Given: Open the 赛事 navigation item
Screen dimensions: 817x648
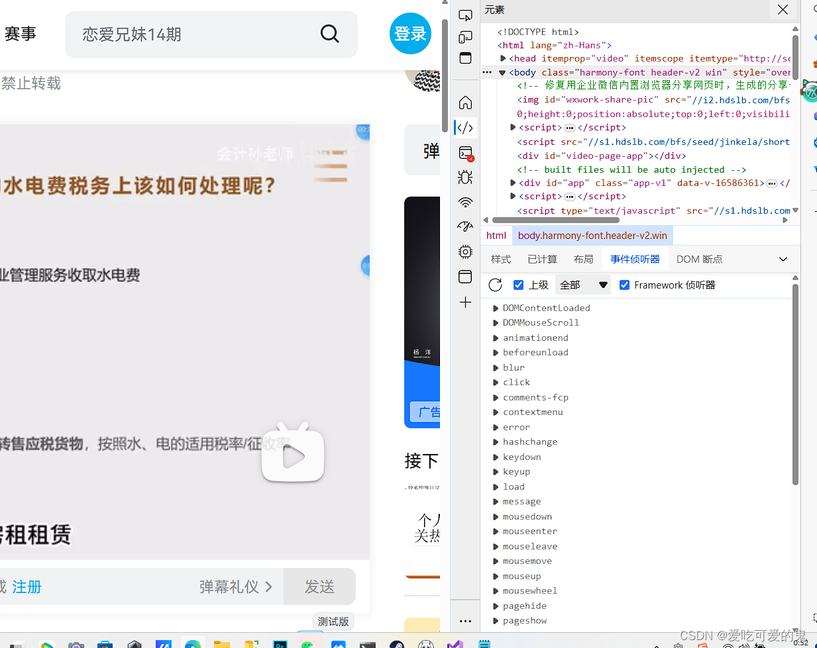Looking at the screenshot, I should click(x=20, y=34).
